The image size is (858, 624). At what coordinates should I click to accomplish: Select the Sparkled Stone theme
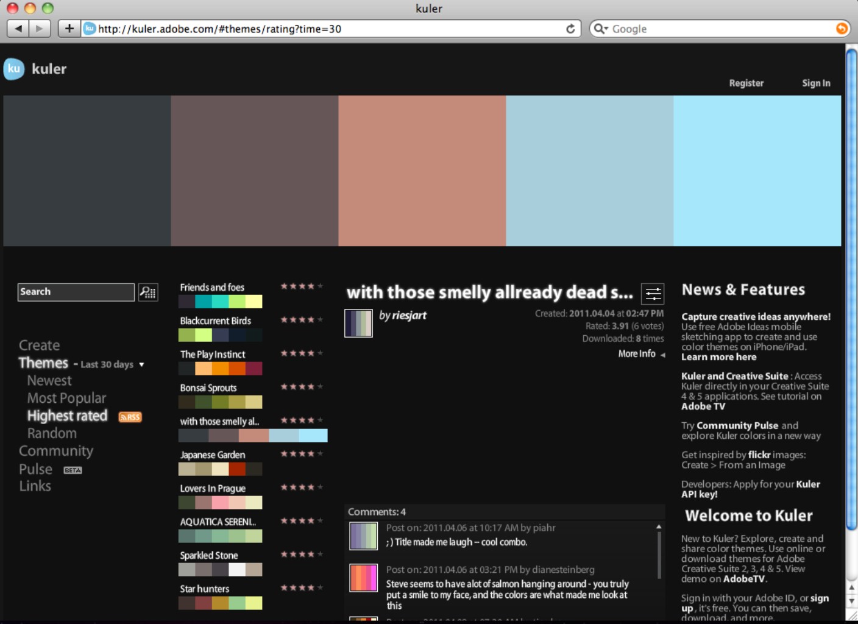[x=209, y=556]
